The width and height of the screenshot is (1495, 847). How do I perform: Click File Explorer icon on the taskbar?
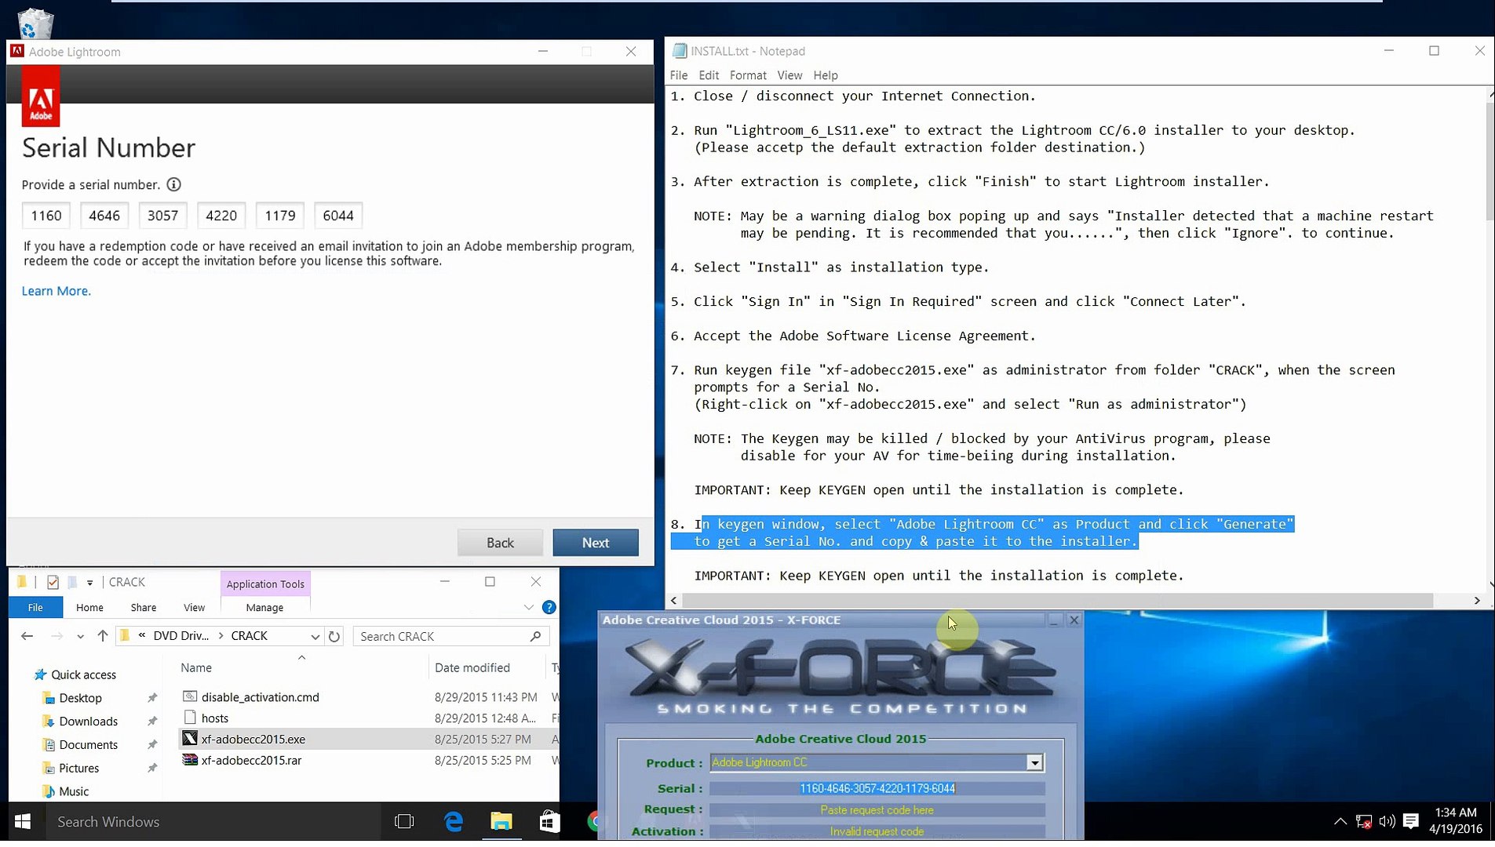point(501,821)
